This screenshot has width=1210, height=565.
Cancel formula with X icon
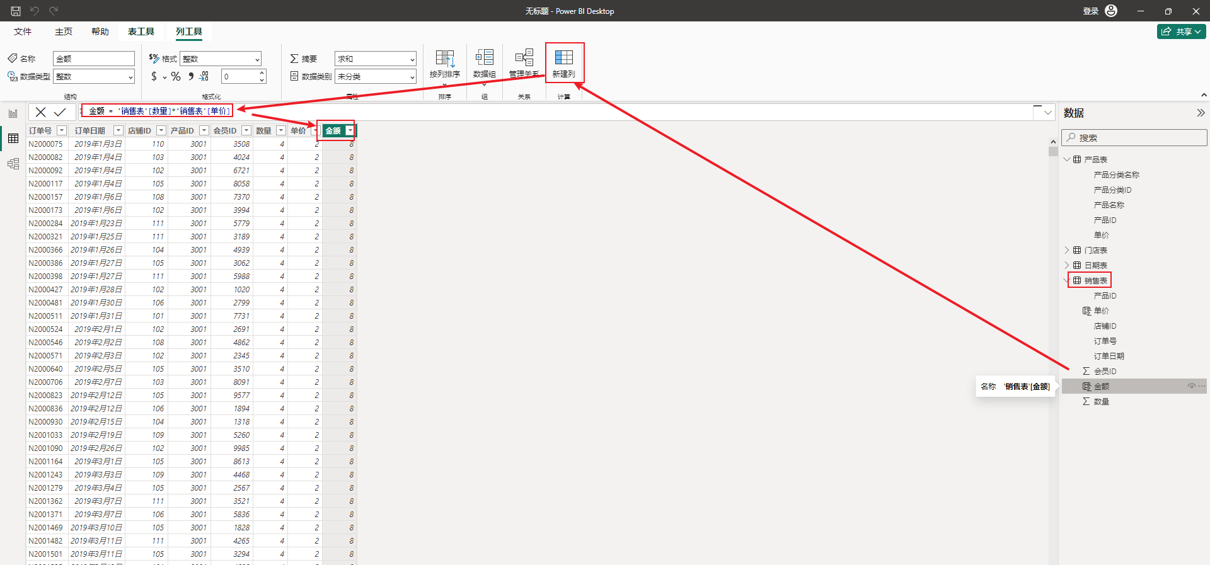40,112
